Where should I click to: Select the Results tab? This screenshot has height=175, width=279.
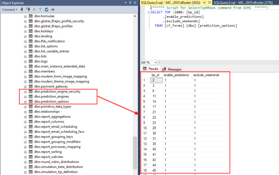pos(151,69)
